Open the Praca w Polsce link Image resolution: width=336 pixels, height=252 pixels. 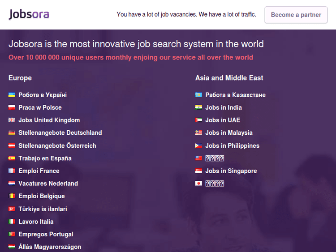pos(40,107)
